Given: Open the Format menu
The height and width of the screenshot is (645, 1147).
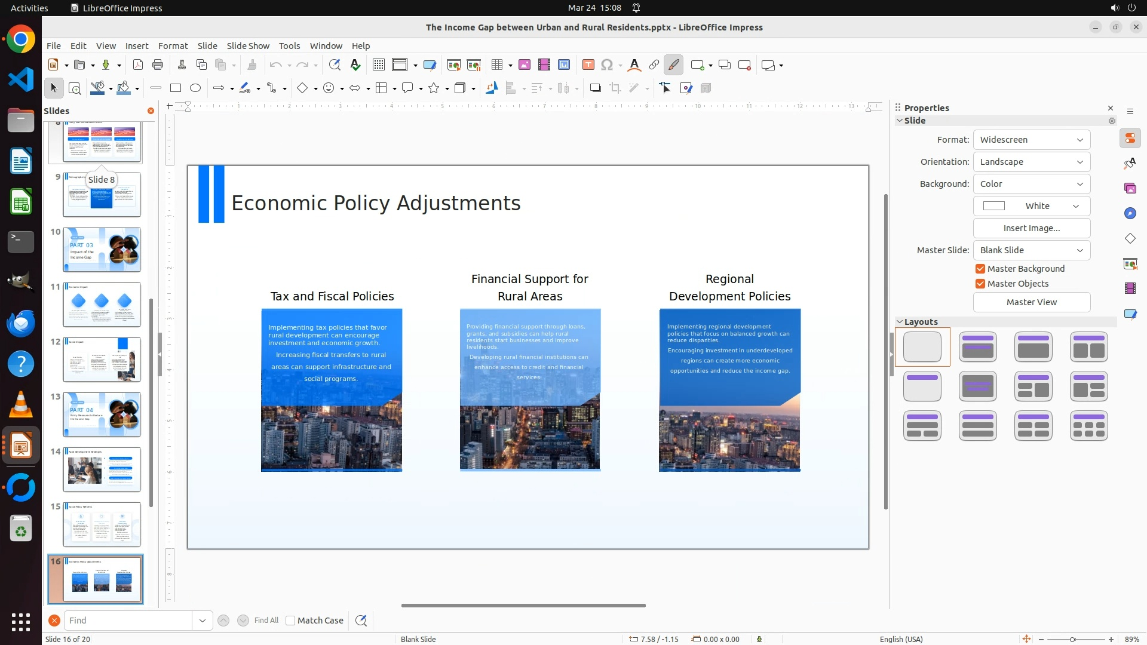Looking at the screenshot, I should [173, 46].
